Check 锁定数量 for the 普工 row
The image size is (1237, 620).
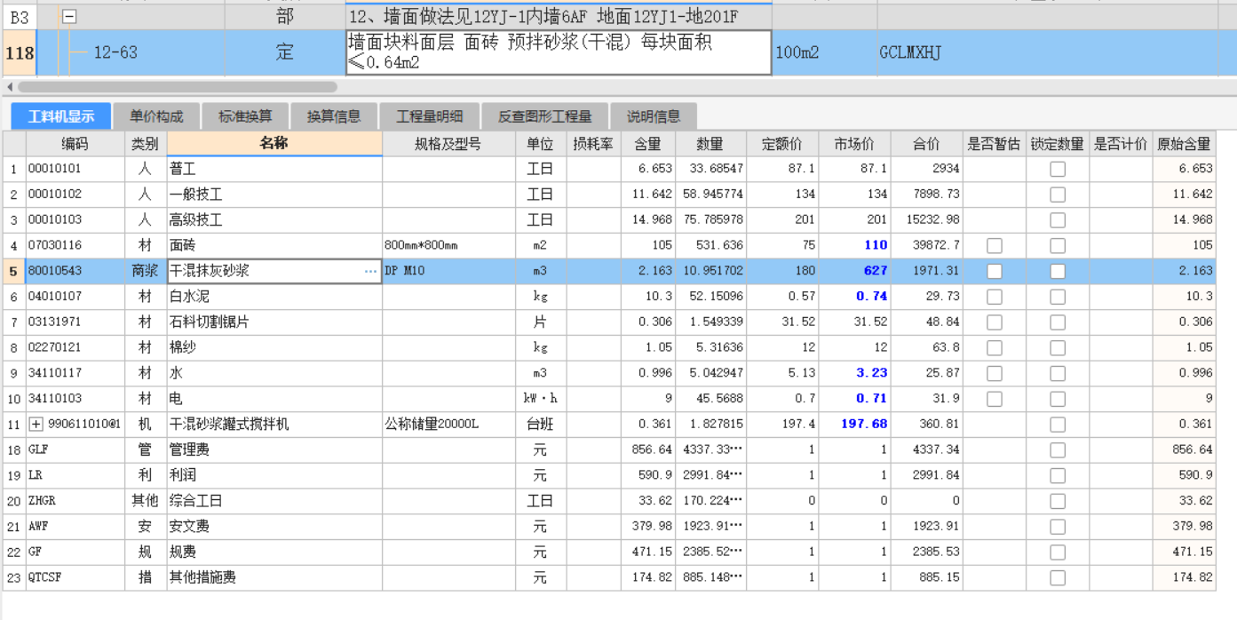[x=1058, y=169]
